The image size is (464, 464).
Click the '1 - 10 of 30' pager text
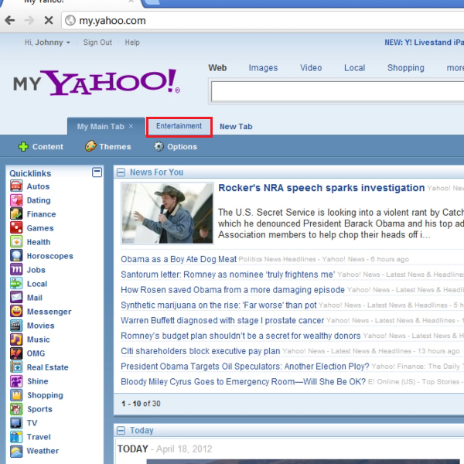click(x=141, y=404)
